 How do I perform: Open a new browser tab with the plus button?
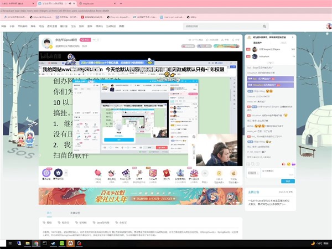pos(121,3)
